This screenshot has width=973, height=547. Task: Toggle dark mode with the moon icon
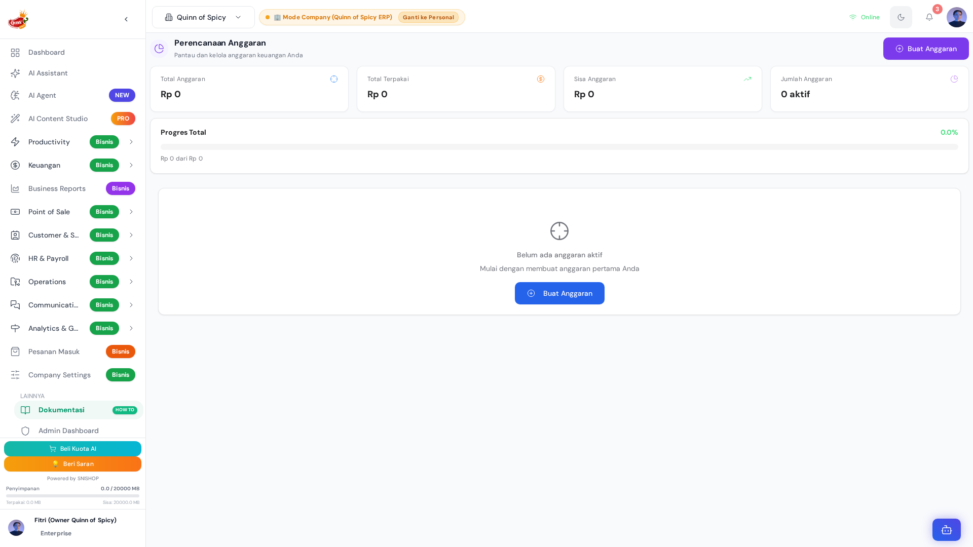coord(901,17)
